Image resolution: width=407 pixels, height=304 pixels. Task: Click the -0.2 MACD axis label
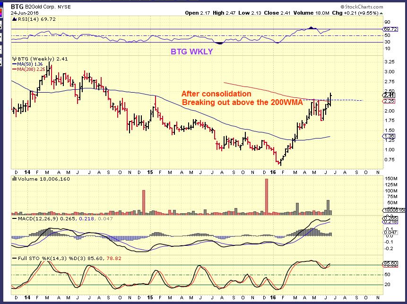(390, 248)
